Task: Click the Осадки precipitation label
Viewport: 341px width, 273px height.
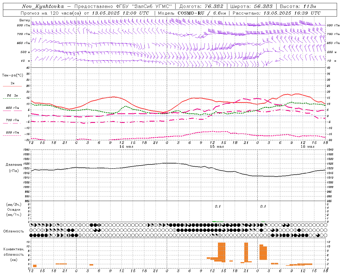Action: pos(14,210)
